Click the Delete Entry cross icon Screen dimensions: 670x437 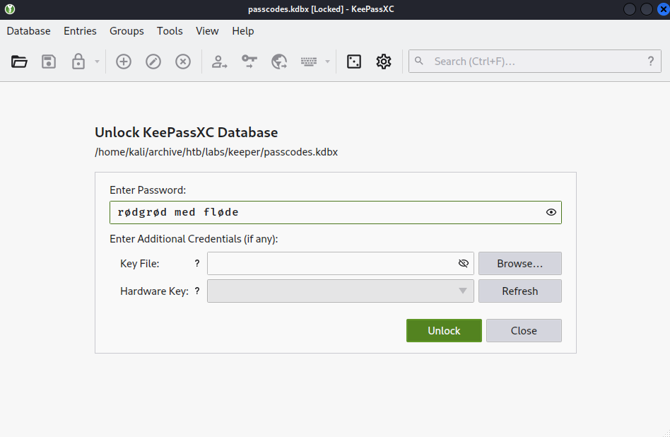[183, 62]
